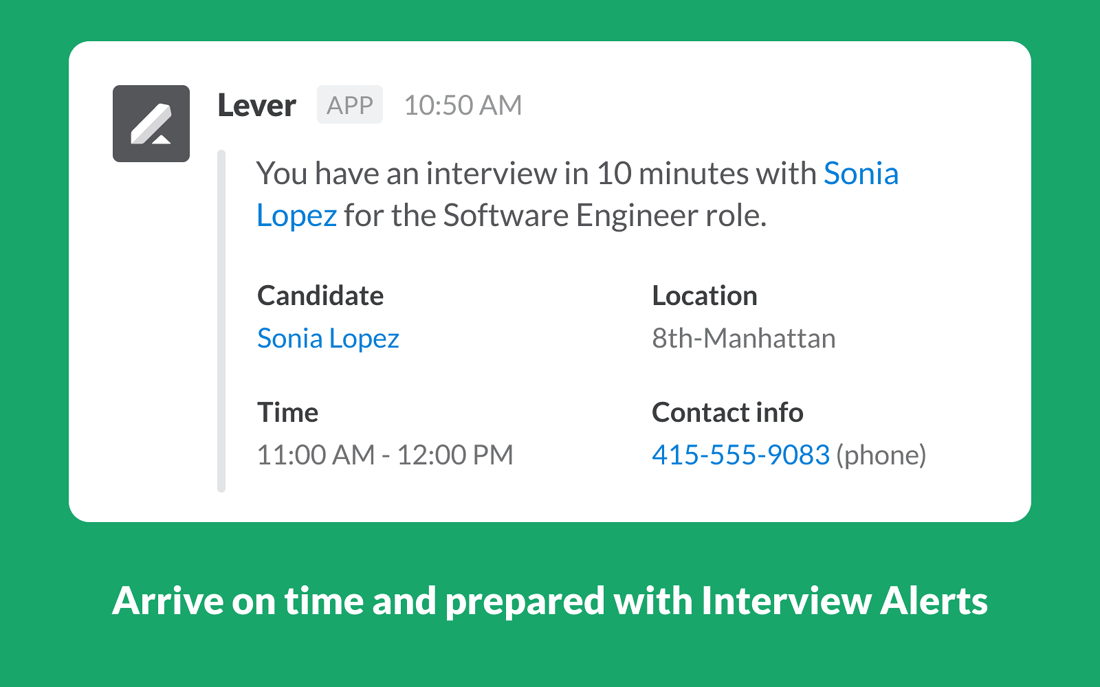This screenshot has width=1100, height=687.
Task: Select the 8th-Manhattan location value
Action: click(x=743, y=339)
